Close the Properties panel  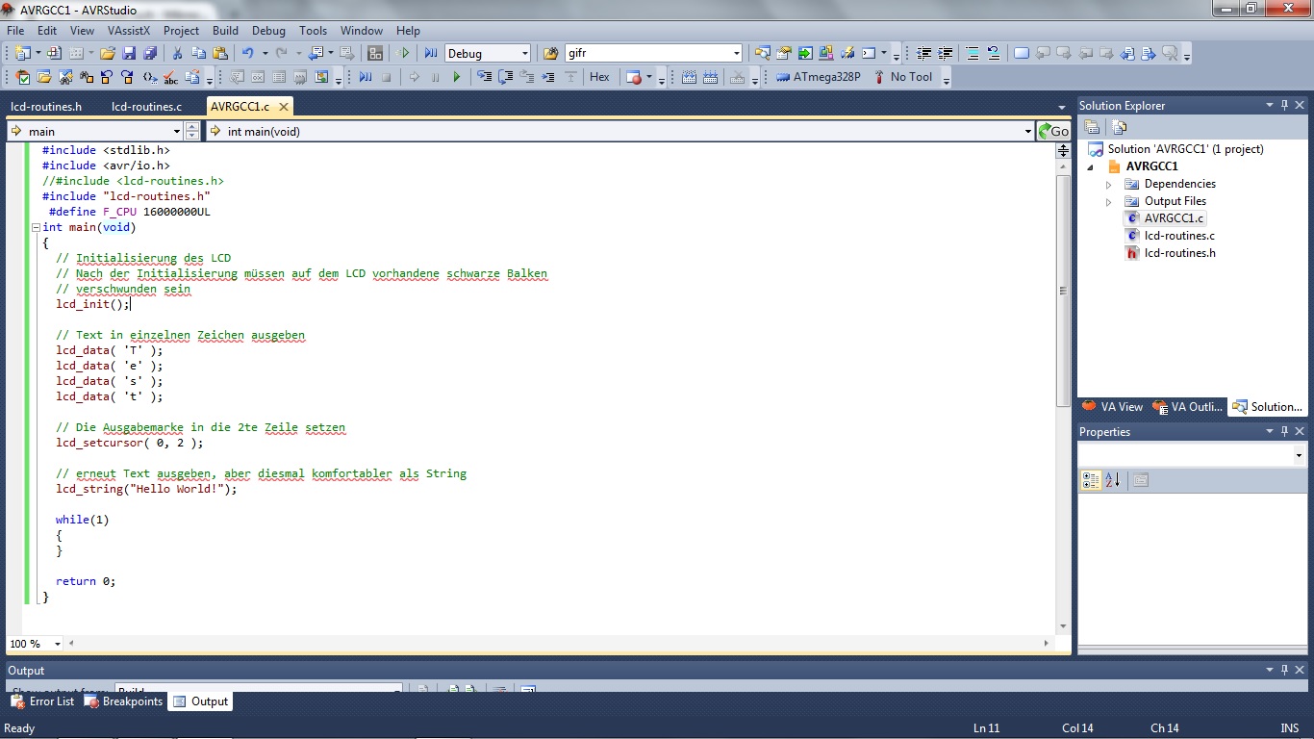coord(1300,432)
